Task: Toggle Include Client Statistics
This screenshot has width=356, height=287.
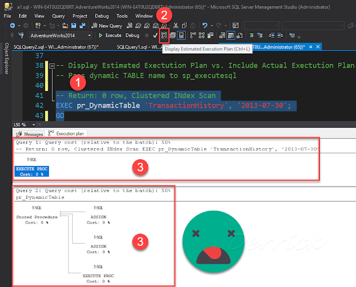Action: point(210,36)
